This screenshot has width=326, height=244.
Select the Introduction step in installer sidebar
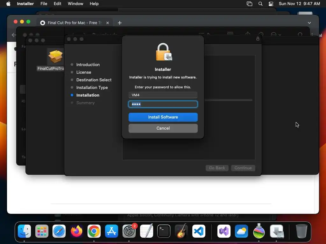click(x=88, y=64)
